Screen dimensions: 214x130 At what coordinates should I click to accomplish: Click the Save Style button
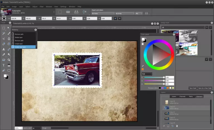(193, 88)
